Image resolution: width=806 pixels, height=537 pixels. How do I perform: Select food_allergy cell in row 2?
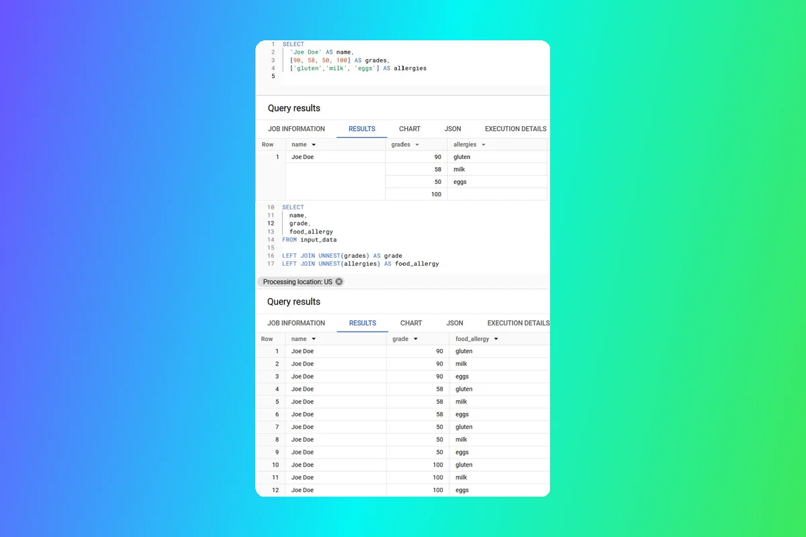[x=500, y=364]
